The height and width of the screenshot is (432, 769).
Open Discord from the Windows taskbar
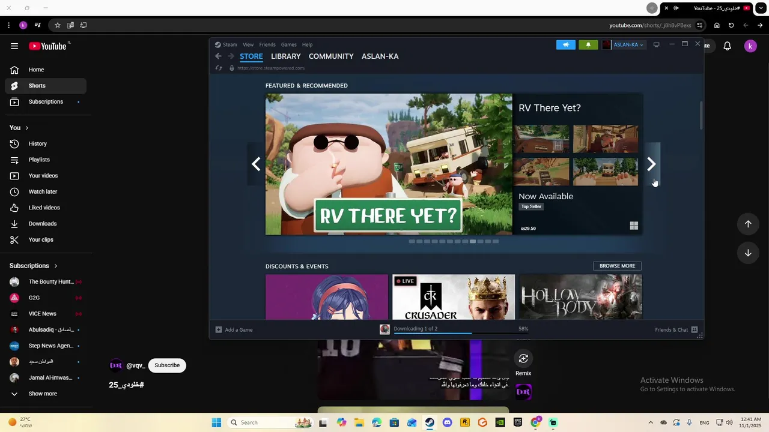(x=447, y=422)
